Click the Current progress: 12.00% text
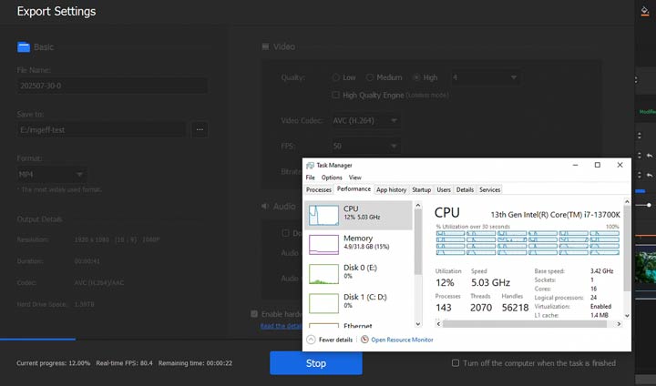 [53, 363]
